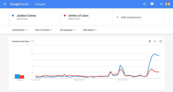Open the hamburger main menu
The height and width of the screenshot is (92, 173).
pyautogui.click(x=5, y=4)
